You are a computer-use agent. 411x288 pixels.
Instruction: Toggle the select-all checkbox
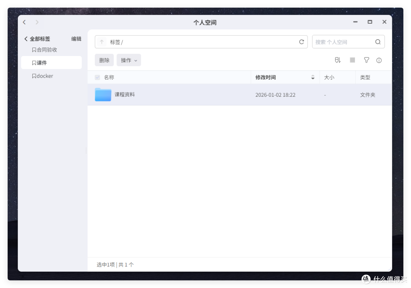pos(97,77)
